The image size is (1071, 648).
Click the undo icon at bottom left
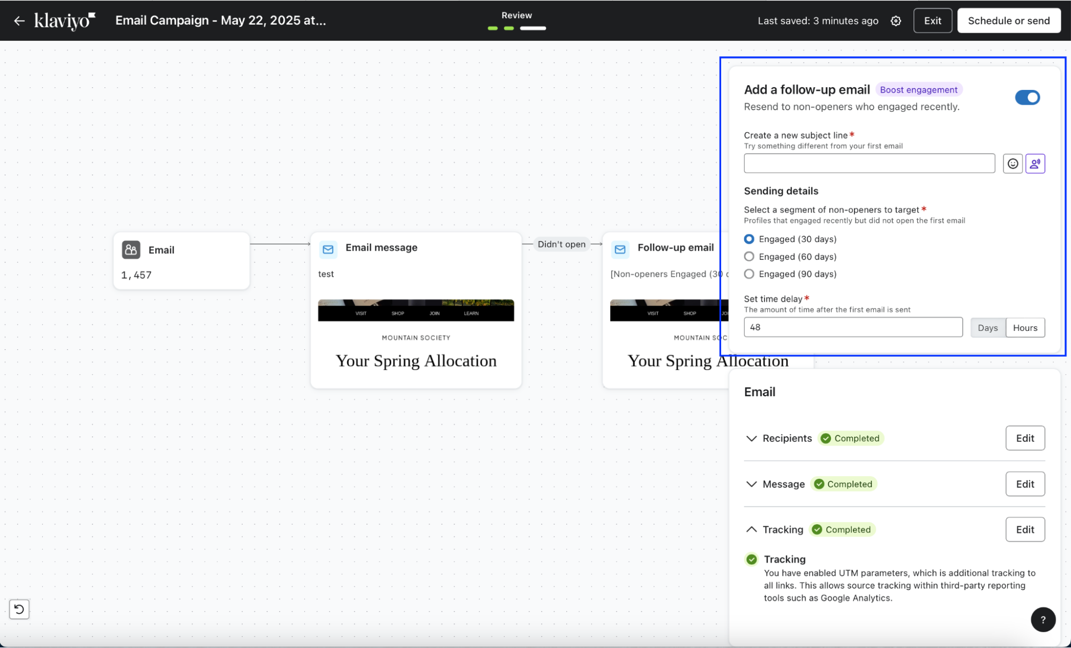tap(19, 609)
